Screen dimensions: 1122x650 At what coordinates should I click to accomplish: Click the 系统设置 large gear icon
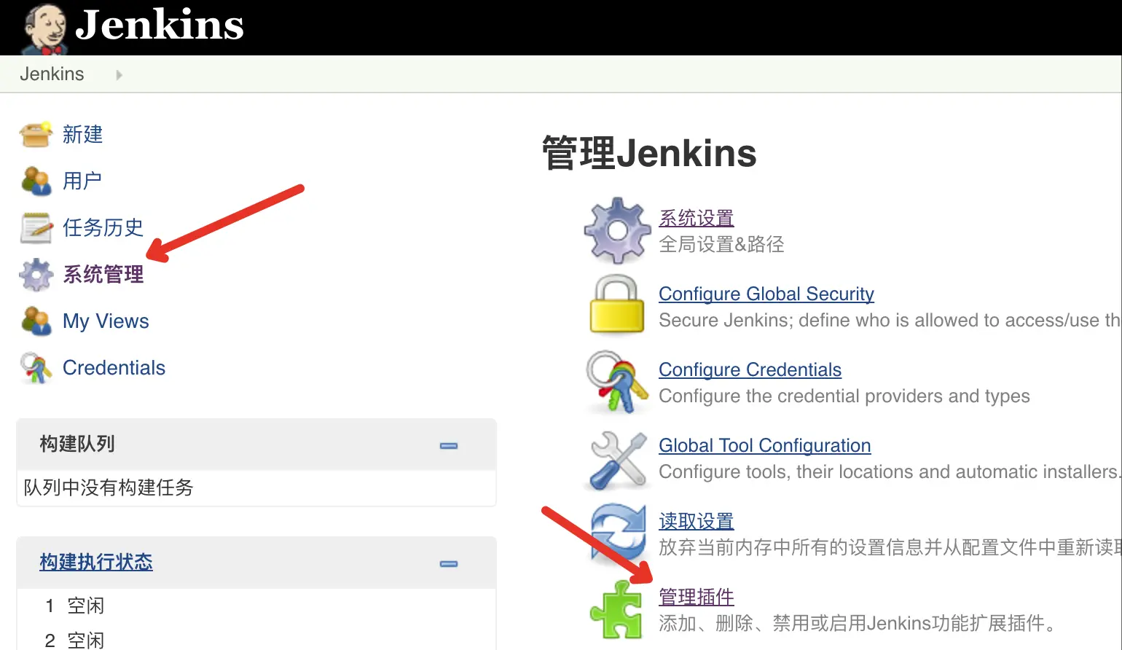[x=617, y=230]
